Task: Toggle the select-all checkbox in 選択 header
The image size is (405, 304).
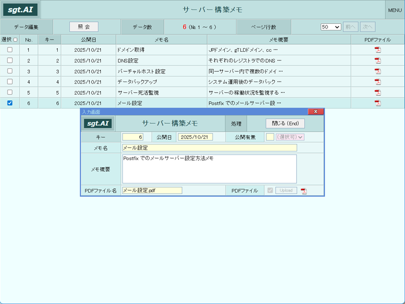Action: click(x=15, y=40)
